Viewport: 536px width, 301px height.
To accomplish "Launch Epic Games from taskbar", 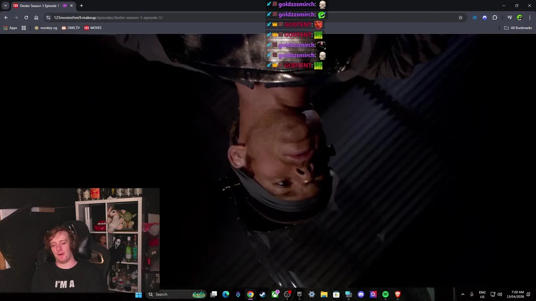I will [299, 294].
